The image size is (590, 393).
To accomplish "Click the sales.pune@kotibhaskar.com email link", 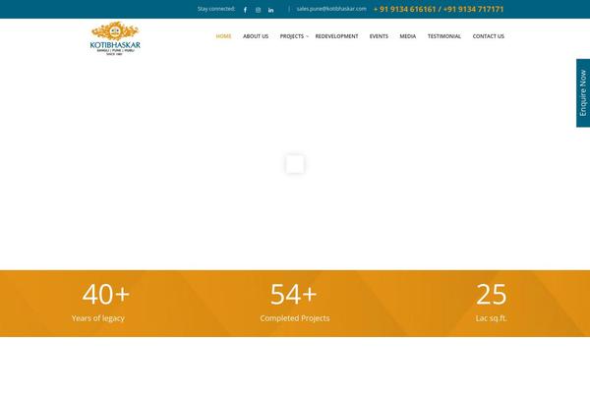I will coord(331,9).
